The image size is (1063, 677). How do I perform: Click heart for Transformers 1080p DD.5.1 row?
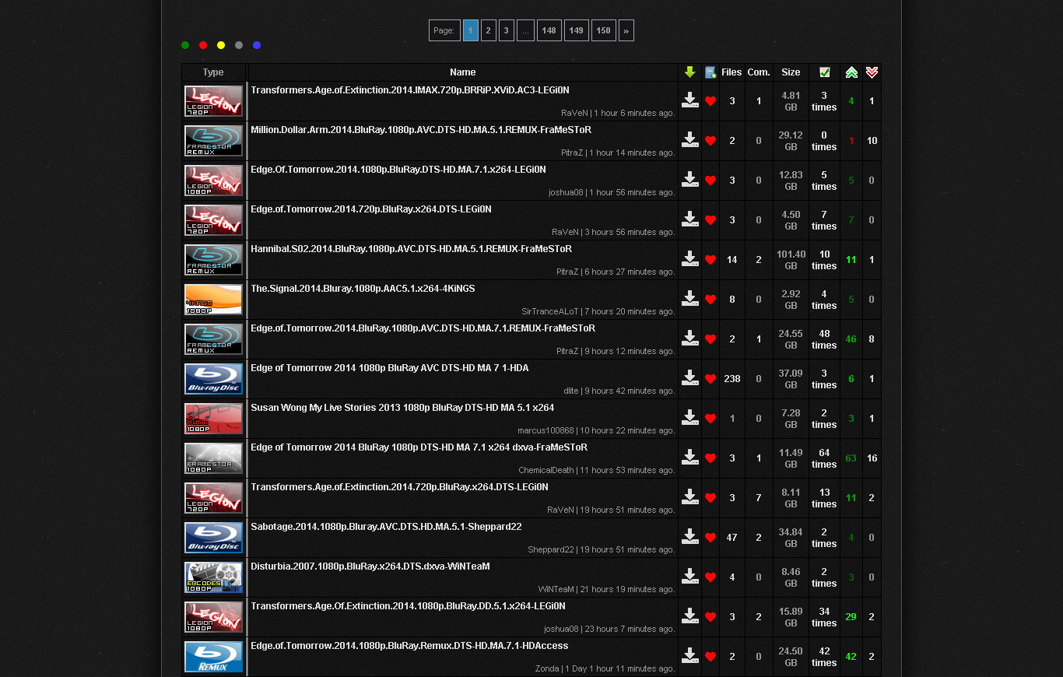pos(710,617)
